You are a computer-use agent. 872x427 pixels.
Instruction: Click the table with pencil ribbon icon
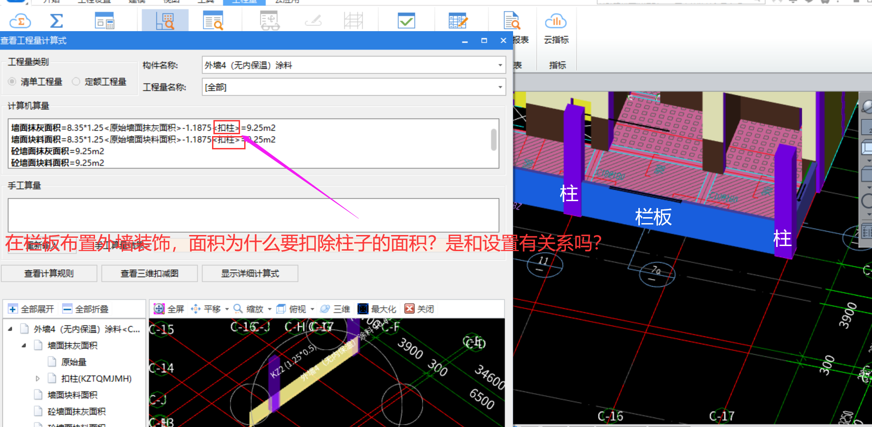[x=458, y=21]
